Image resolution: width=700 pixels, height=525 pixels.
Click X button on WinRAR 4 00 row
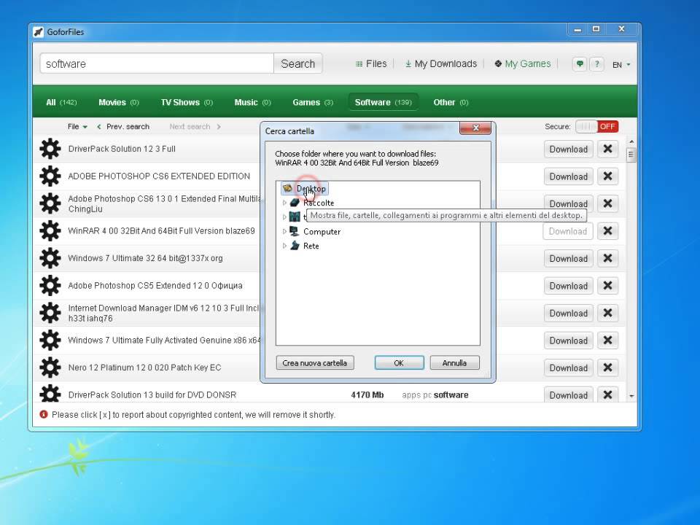pyautogui.click(x=607, y=231)
